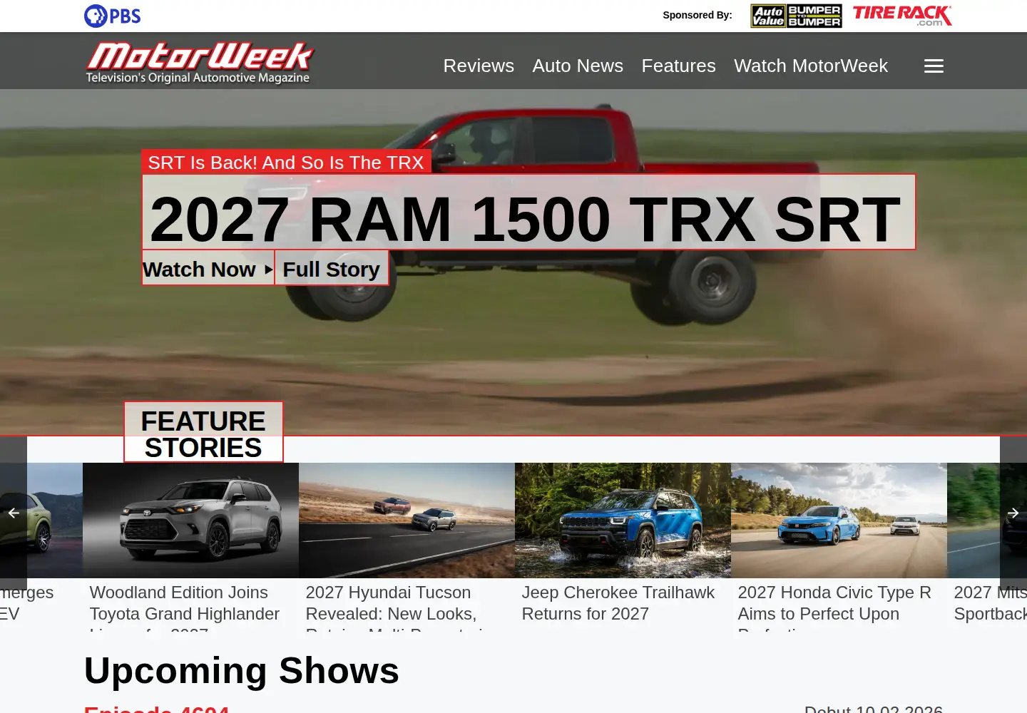Screen dimensions: 1027x713
Task: Open the Full Story link
Action: click(332, 269)
